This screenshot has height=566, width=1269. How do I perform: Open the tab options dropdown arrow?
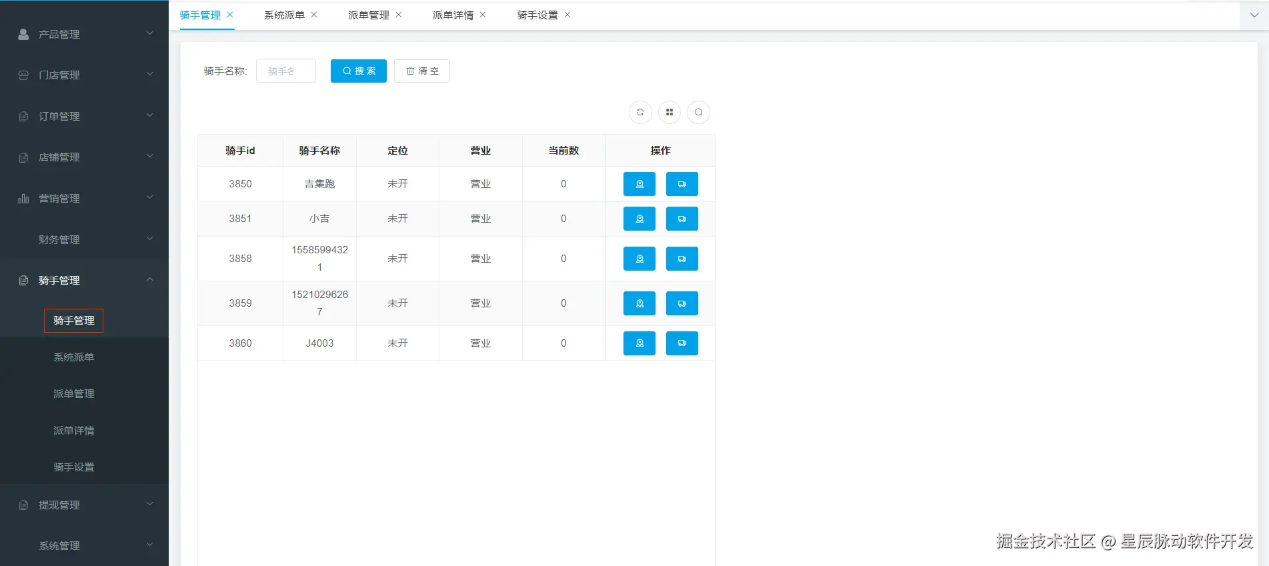point(1254,15)
